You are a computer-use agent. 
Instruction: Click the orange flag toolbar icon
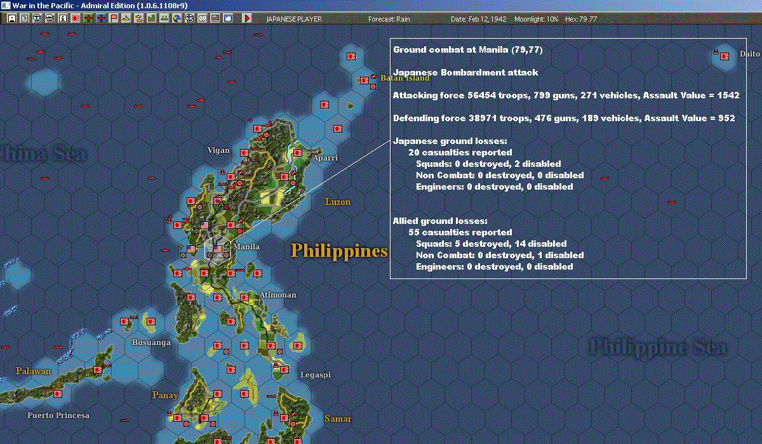(x=114, y=18)
